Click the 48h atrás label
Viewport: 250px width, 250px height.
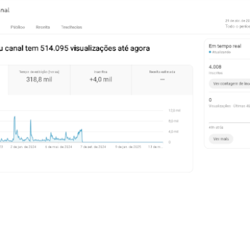[216, 127]
